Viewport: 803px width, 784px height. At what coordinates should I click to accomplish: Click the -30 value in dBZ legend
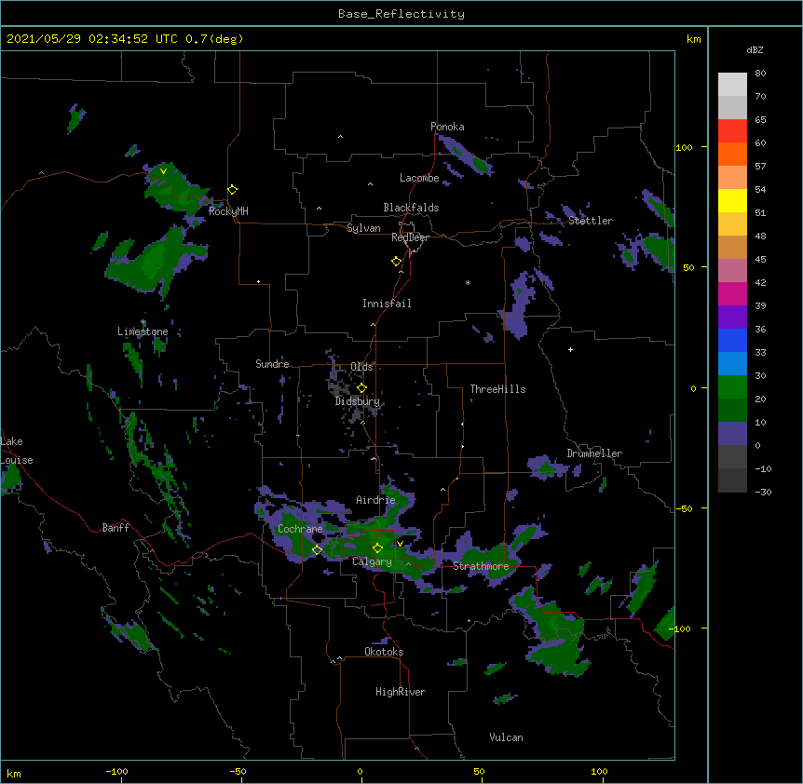(x=763, y=492)
